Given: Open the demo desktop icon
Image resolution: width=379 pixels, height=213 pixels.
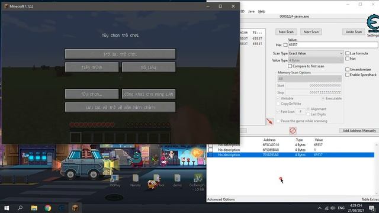Looking at the screenshot, I should pyautogui.click(x=177, y=180).
